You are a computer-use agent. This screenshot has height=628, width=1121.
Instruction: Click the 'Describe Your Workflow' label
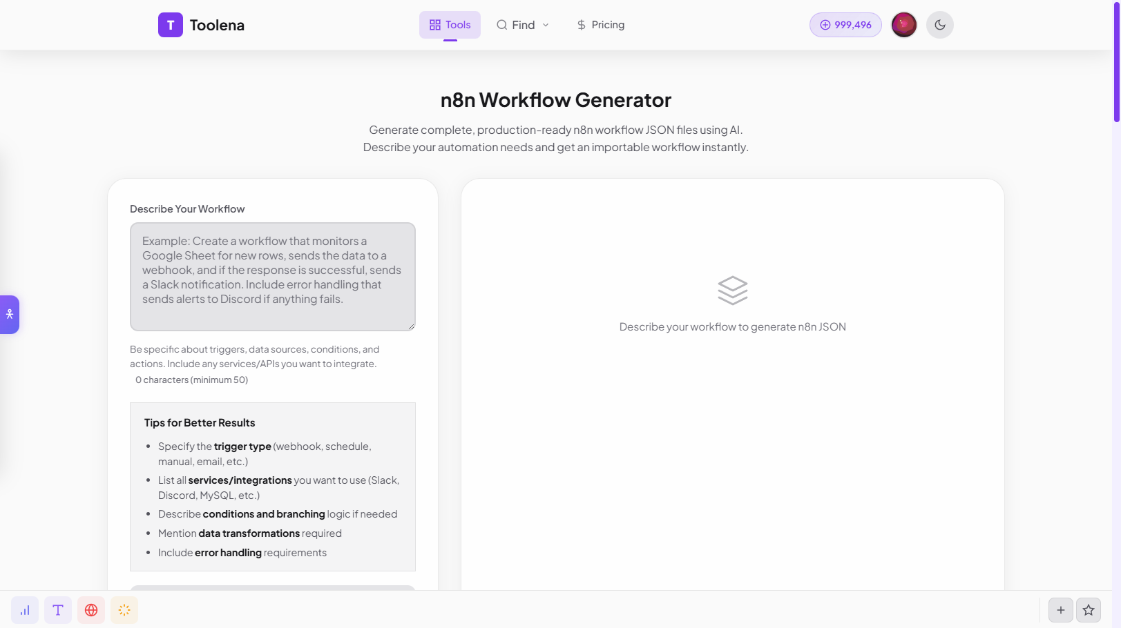tap(187, 209)
